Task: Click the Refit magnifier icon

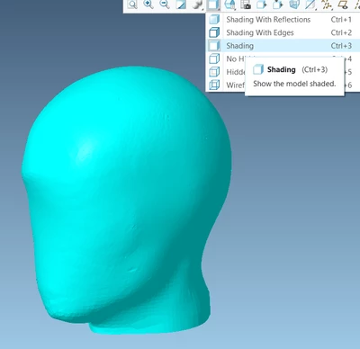Action: pos(132,4)
